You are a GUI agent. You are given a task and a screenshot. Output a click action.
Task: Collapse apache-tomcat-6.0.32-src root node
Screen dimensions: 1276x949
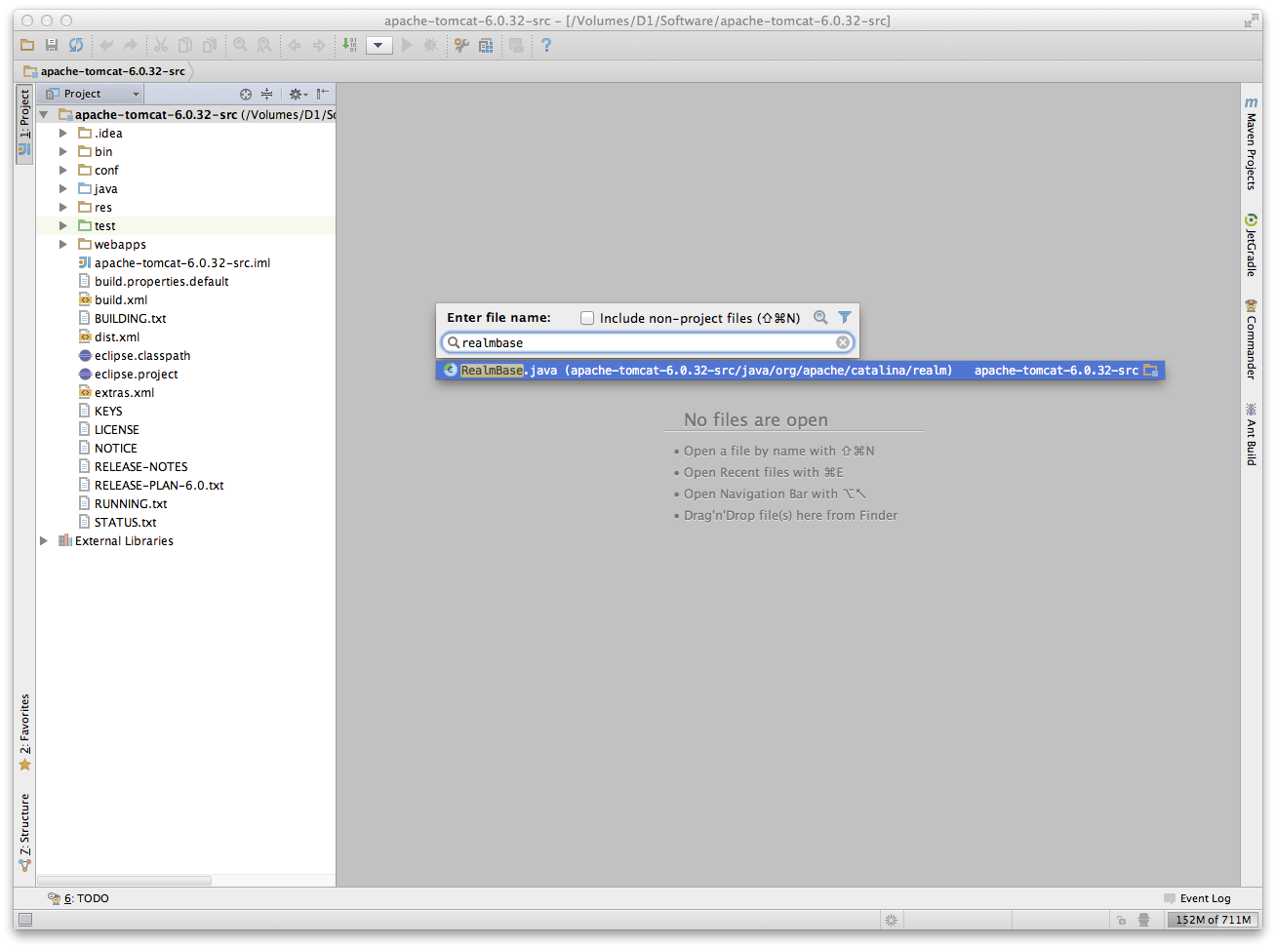44,114
